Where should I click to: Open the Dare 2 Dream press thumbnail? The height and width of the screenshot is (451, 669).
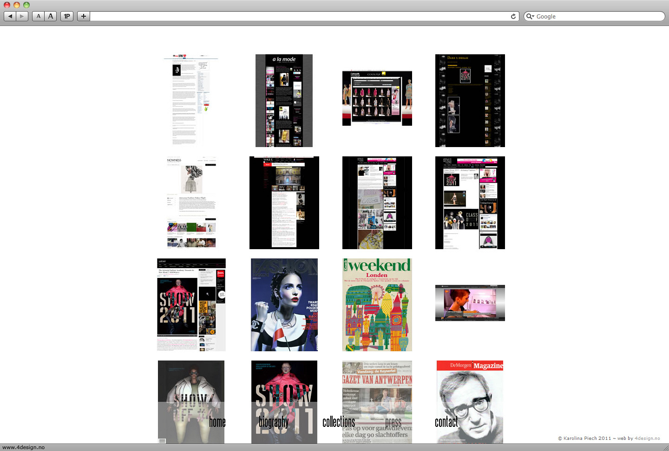tap(470, 101)
